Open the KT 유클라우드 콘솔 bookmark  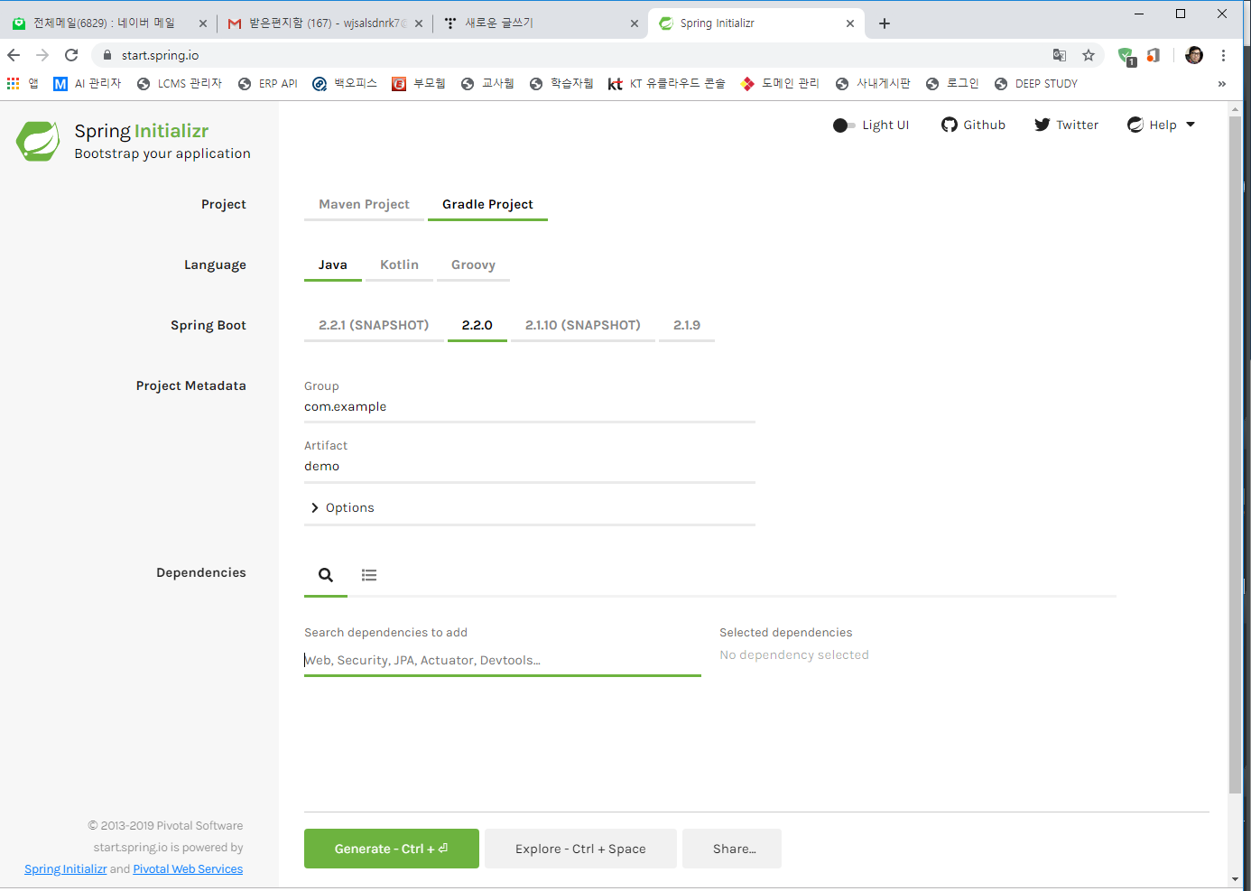tap(667, 84)
